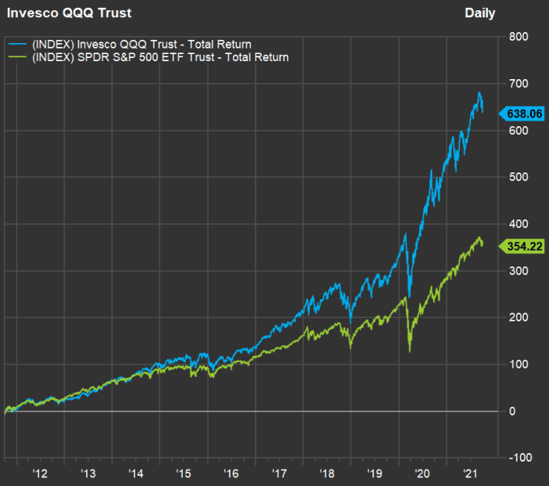Click the '16 year axis label
This screenshot has height=486, width=549.
[231, 473]
